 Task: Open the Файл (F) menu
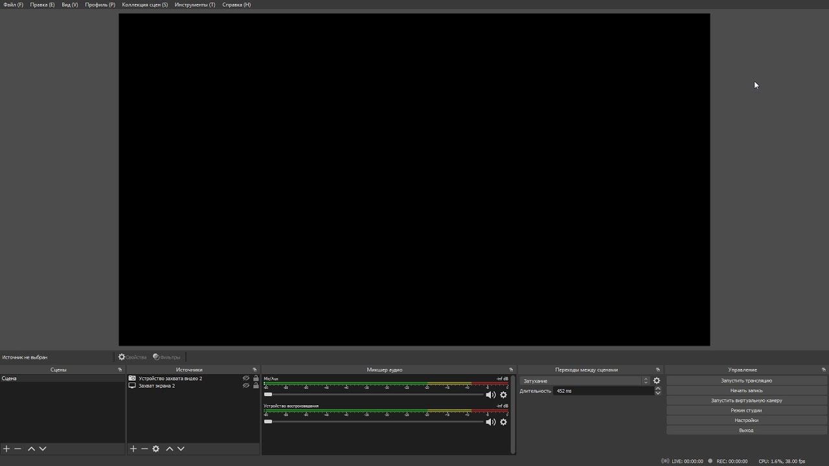coord(13,5)
